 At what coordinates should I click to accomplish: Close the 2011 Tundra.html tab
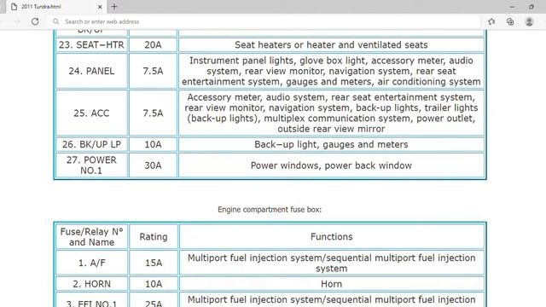100,7
